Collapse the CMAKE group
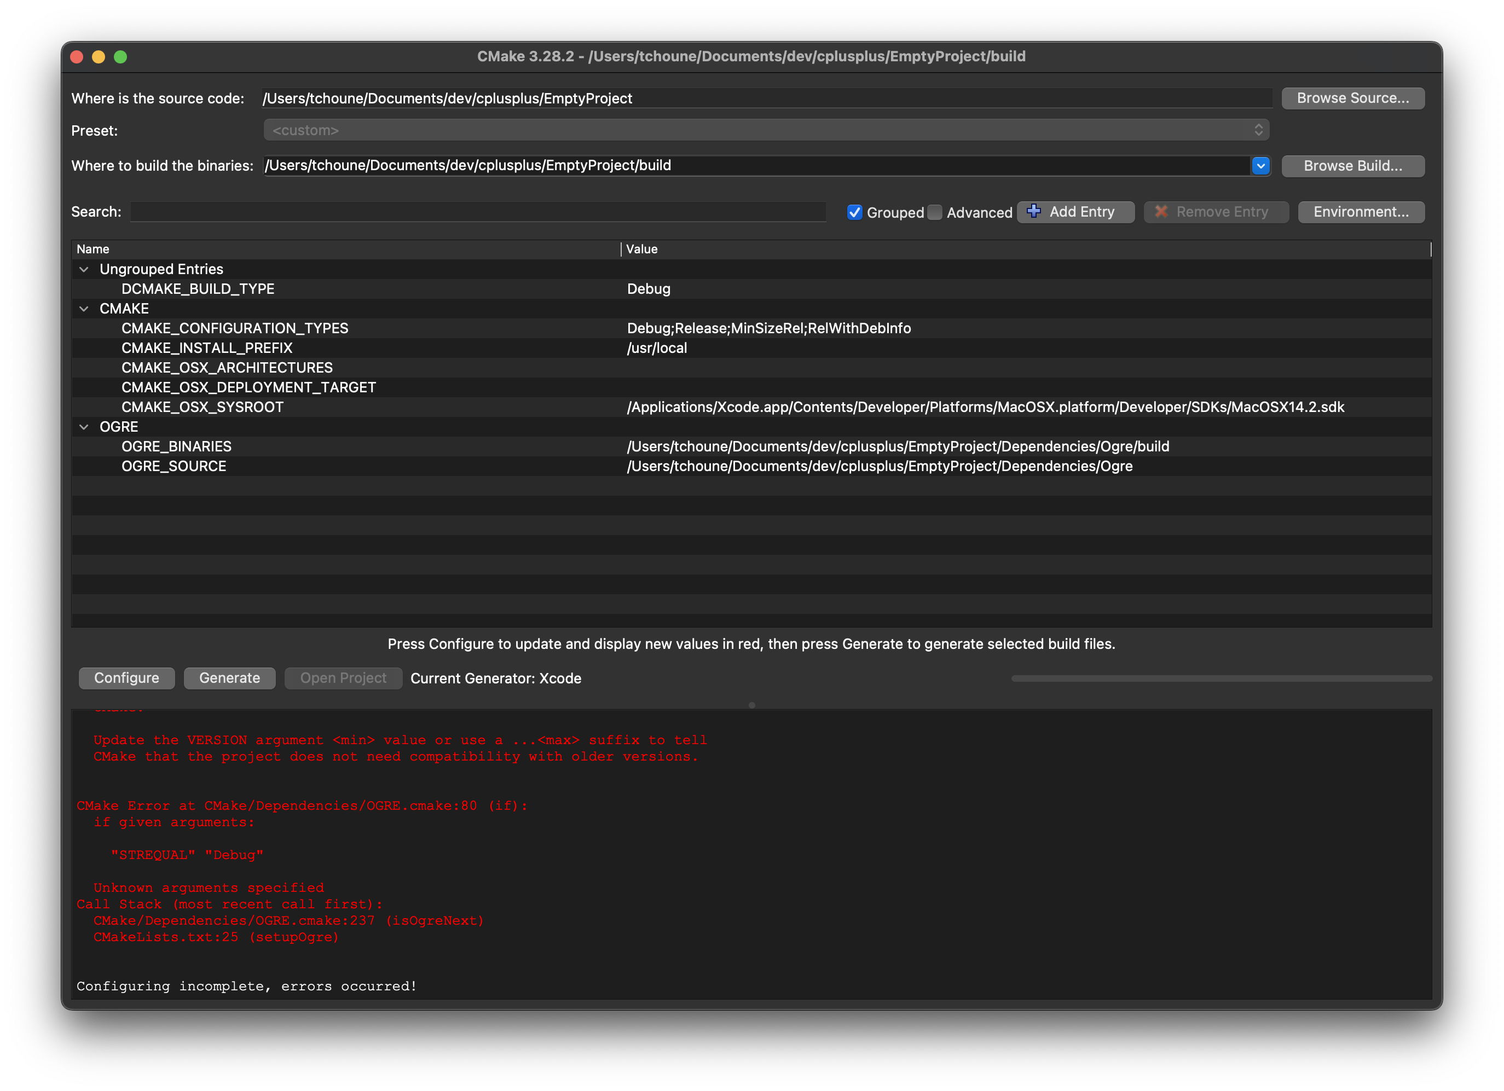 click(84, 309)
